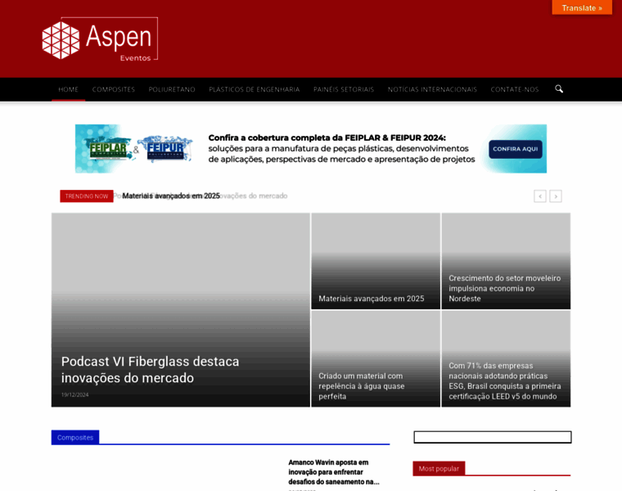Open PLÁSTICOS DE ENGENHARIA menu item

tap(255, 89)
